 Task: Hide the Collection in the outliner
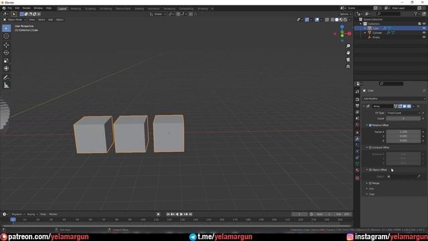(x=424, y=24)
